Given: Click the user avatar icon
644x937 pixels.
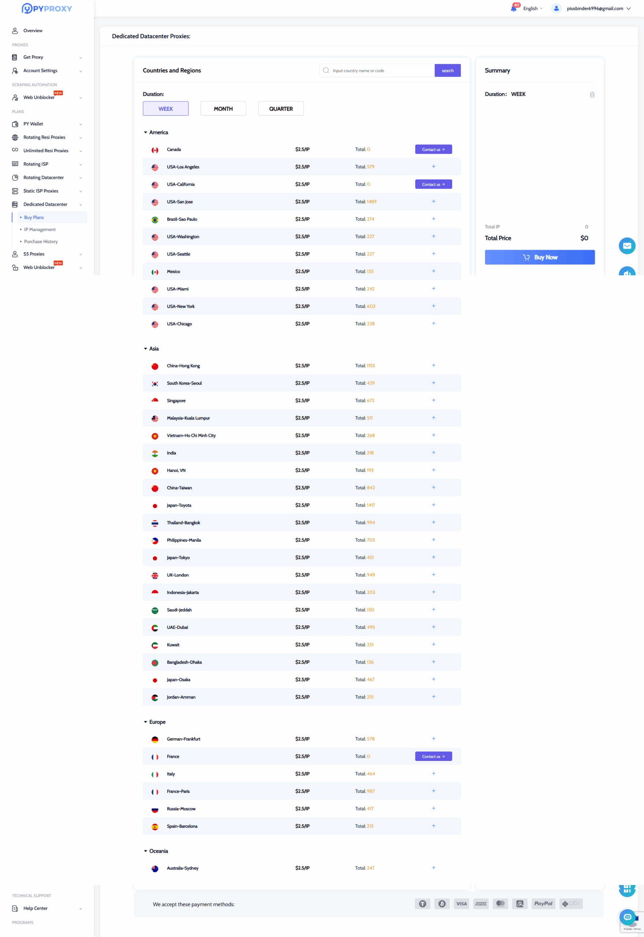Looking at the screenshot, I should pyautogui.click(x=556, y=8).
